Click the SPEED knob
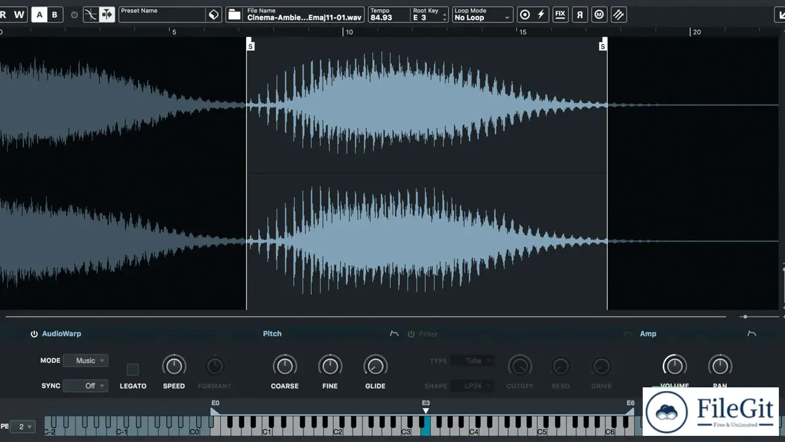785x442 pixels. point(174,366)
